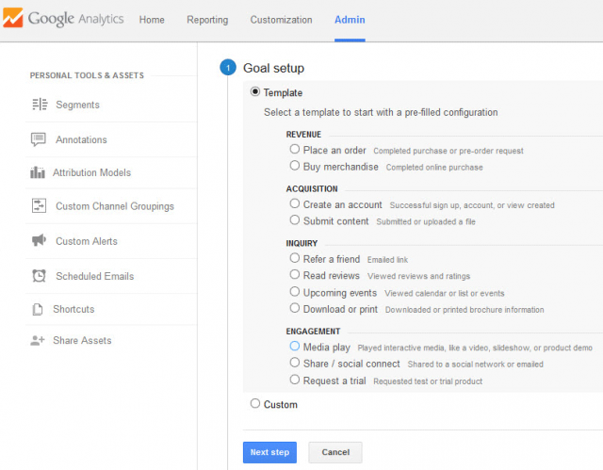Open Segments via its sidebar icon

click(40, 105)
